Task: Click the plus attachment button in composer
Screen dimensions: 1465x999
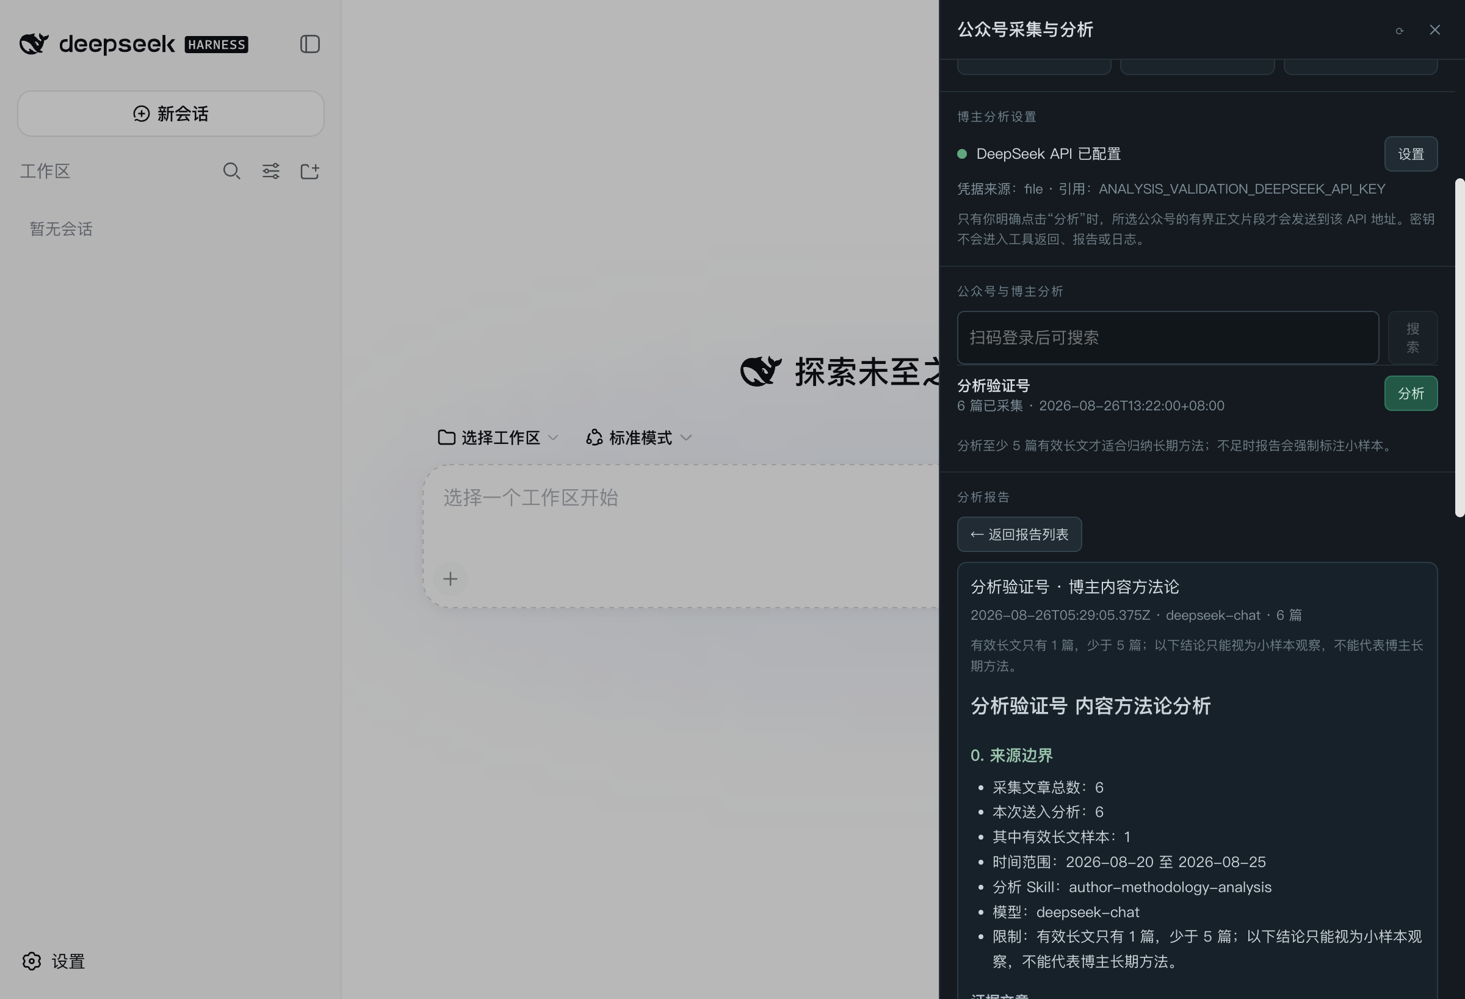Action: click(x=450, y=579)
